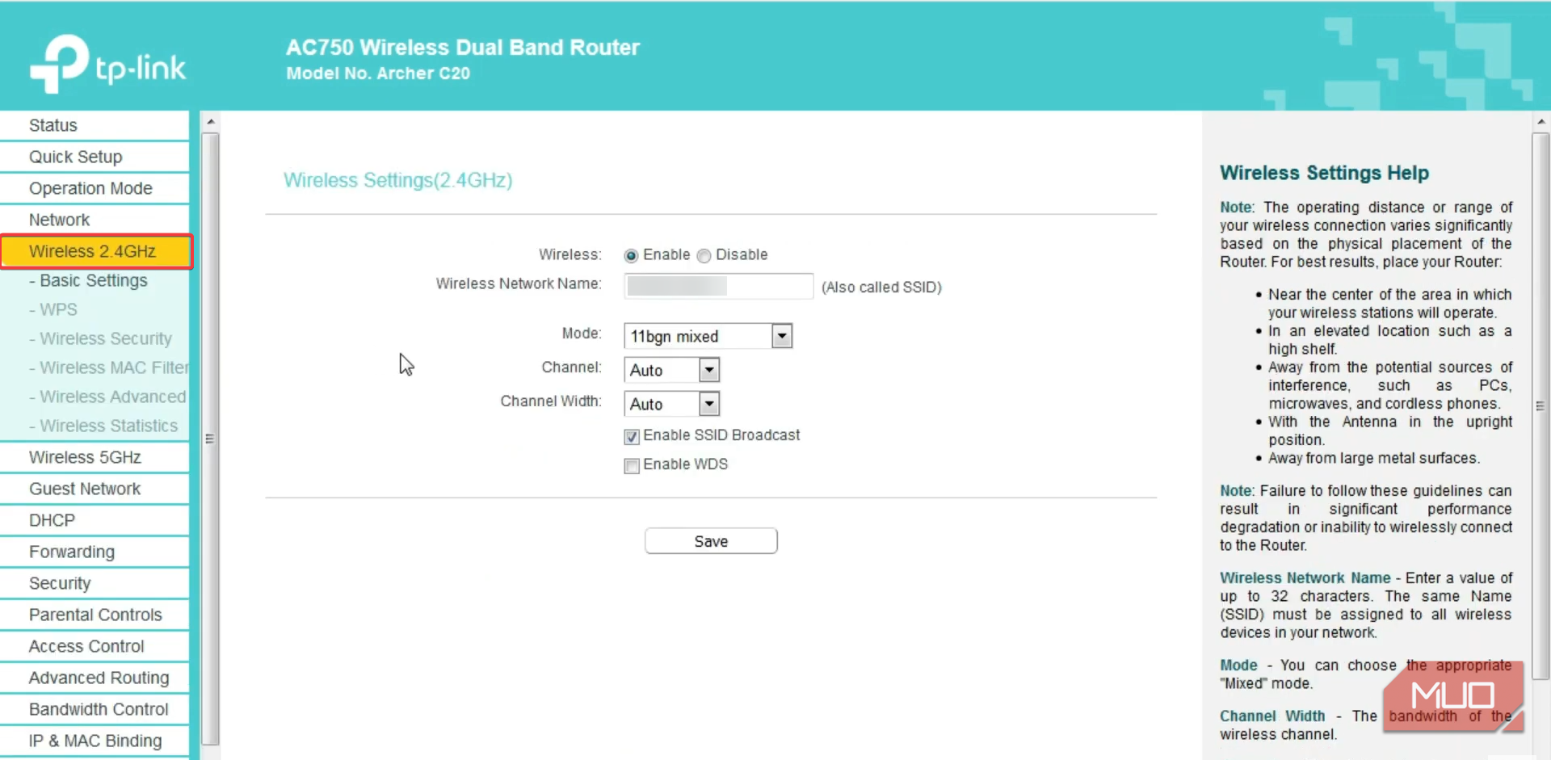The height and width of the screenshot is (760, 1551).
Task: Click 'Wireless Network Name' help term
Action: point(1305,578)
